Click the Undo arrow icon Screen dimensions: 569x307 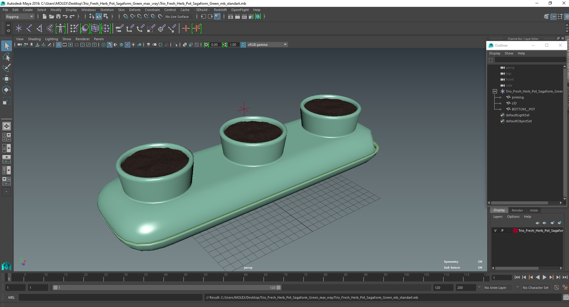[x=65, y=17]
